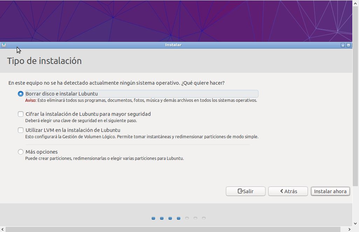The height and width of the screenshot is (232, 359).
Task: Open the installer window menu icon
Action: [x=4, y=45]
